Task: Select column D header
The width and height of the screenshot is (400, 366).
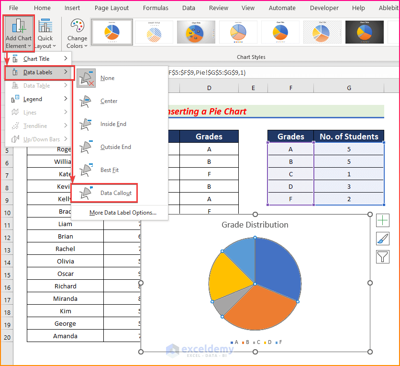Action: click(209, 88)
